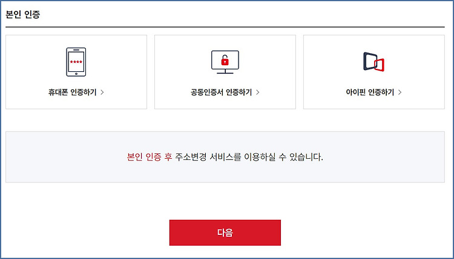Click the red padlock inside monitor
Viewport: 454px width, 259px height.
point(225,60)
